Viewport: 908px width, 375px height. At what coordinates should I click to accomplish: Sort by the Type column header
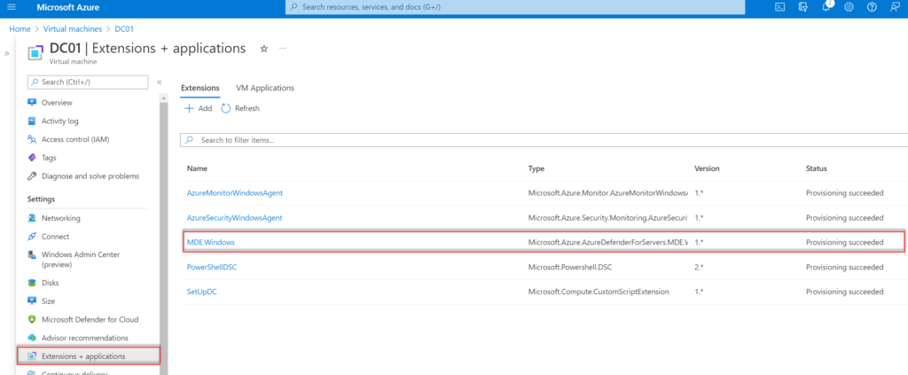pos(536,168)
